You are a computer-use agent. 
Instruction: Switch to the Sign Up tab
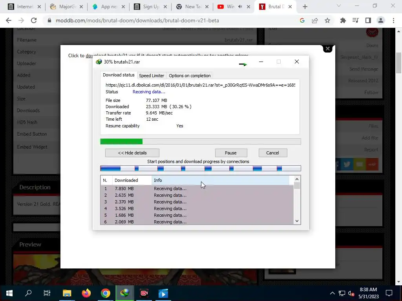pos(150,7)
